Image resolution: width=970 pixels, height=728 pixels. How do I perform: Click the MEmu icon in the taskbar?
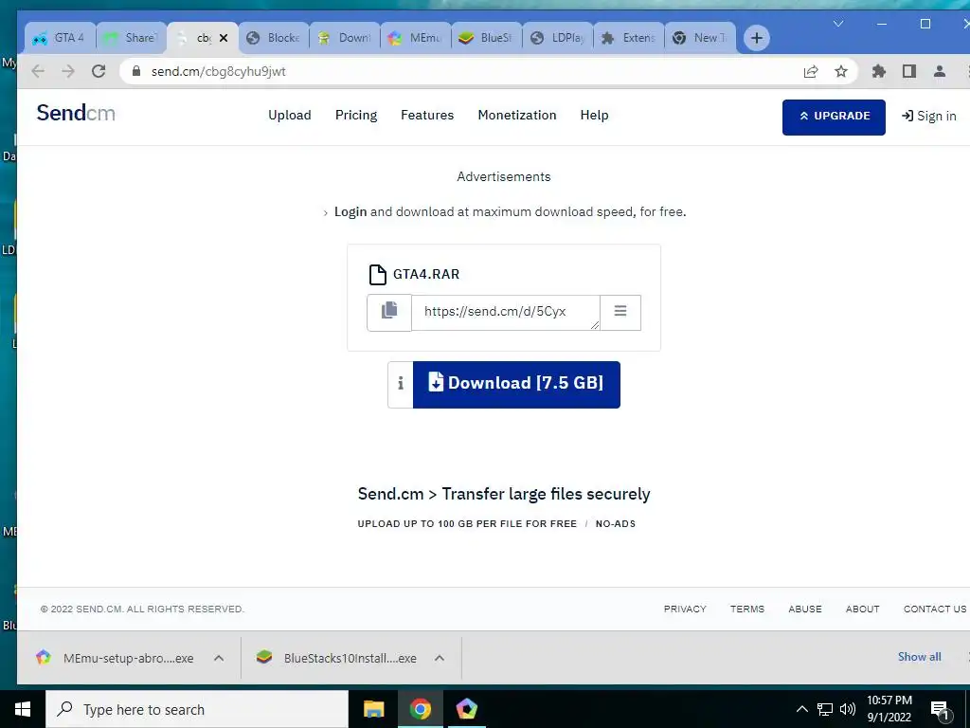point(466,709)
